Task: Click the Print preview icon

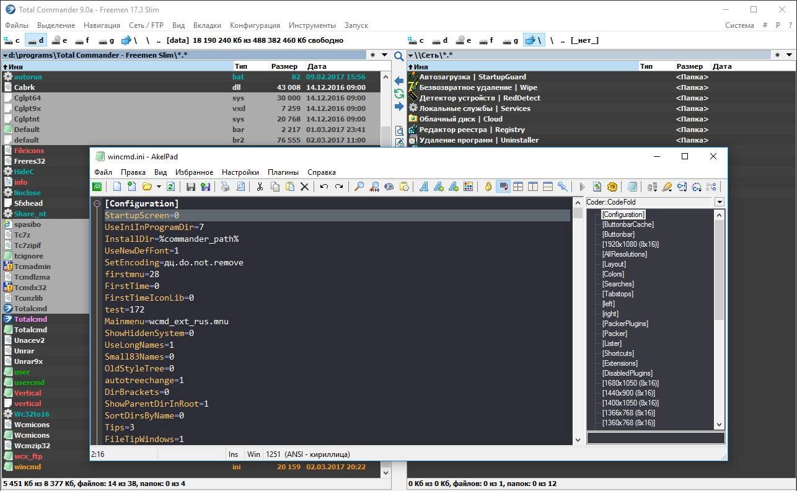Action: pos(240,187)
